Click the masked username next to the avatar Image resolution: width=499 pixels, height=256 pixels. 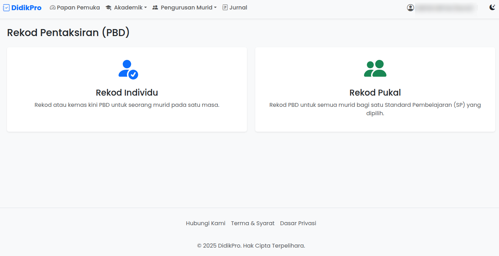pos(445,7)
